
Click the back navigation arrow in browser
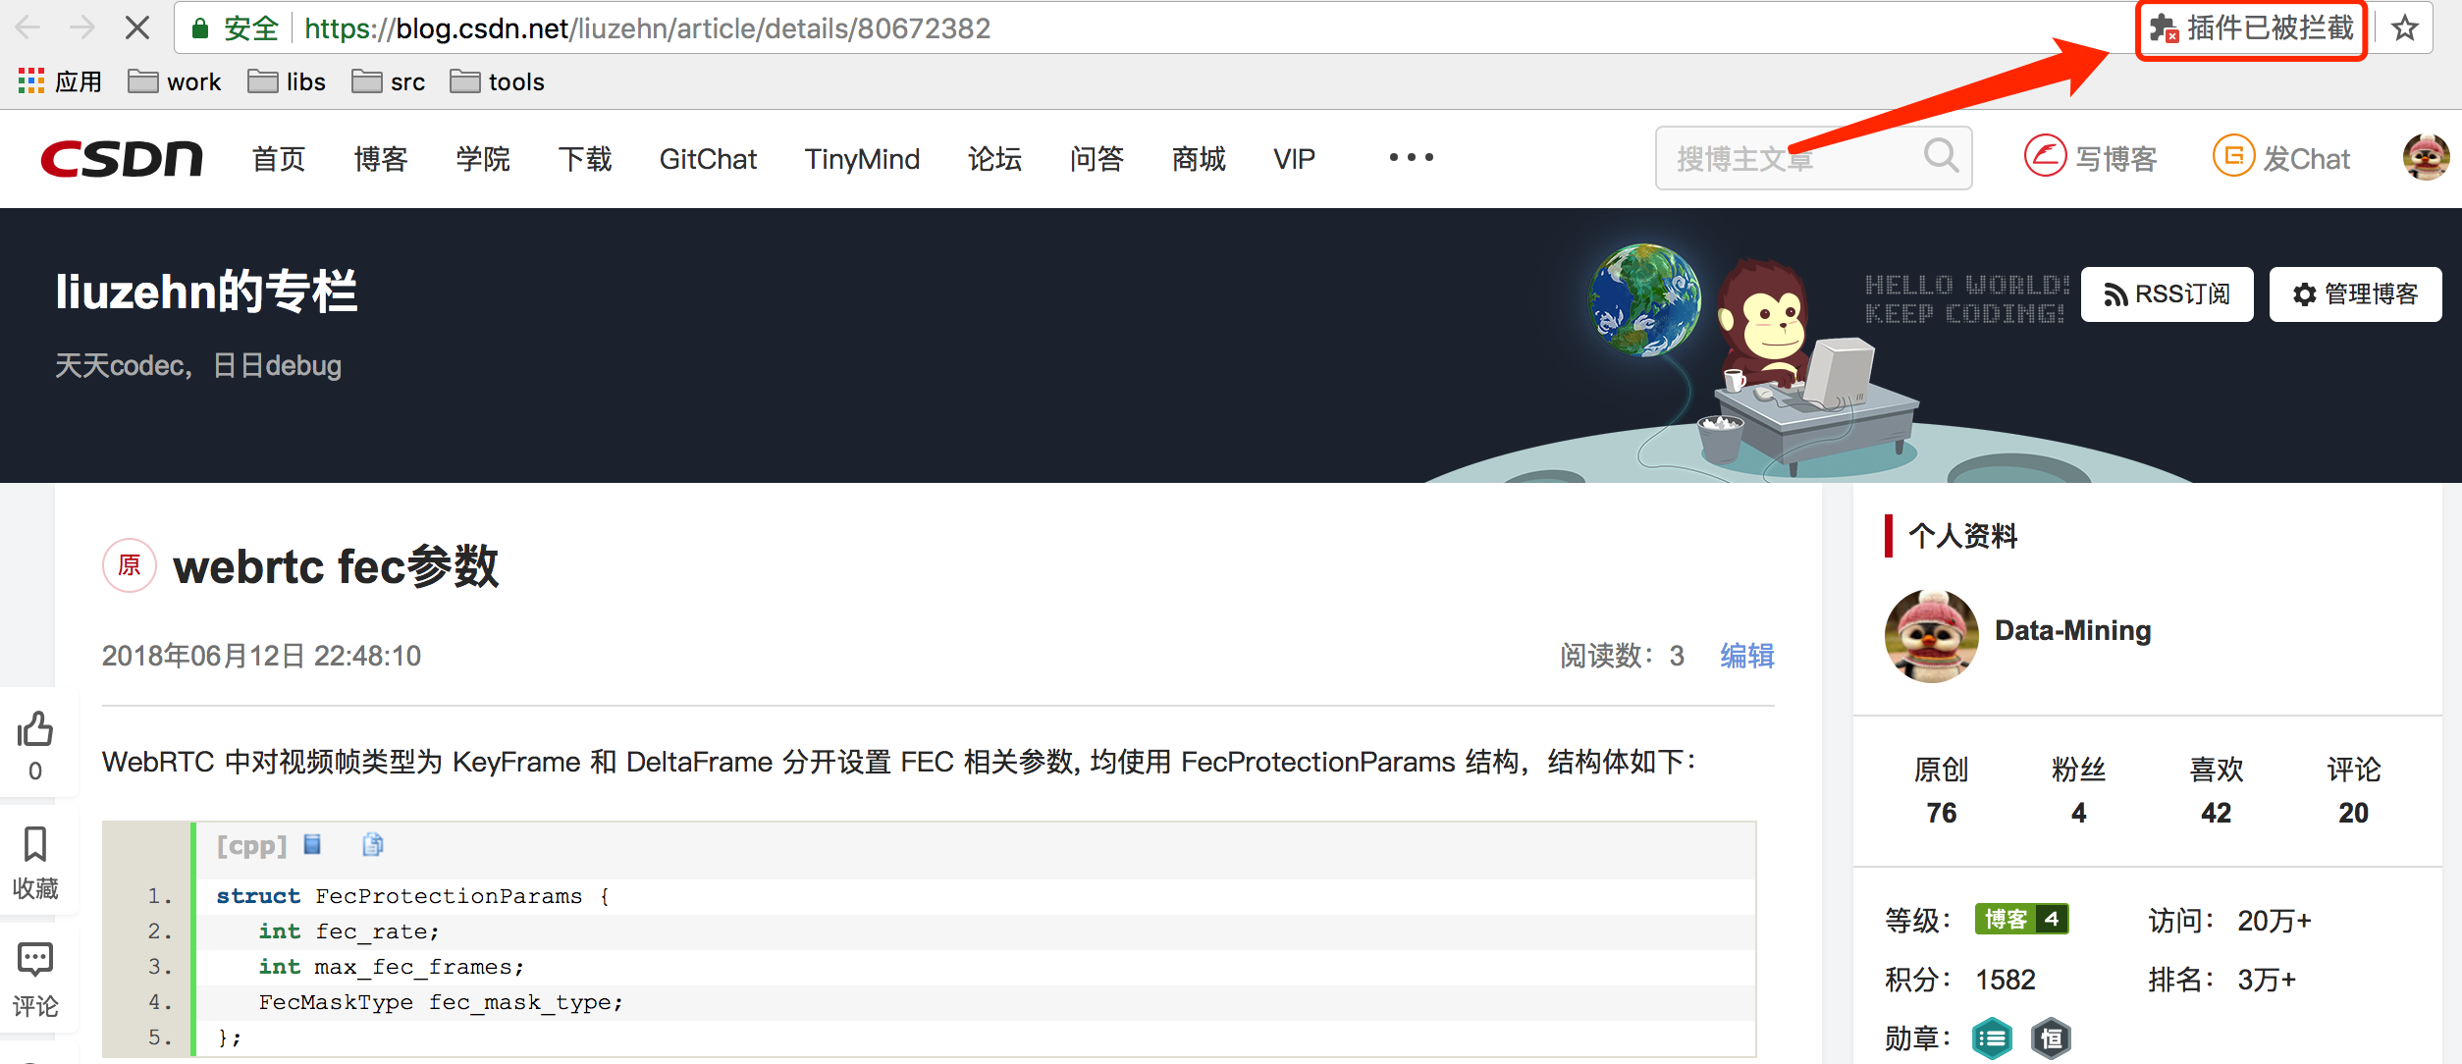[x=29, y=27]
